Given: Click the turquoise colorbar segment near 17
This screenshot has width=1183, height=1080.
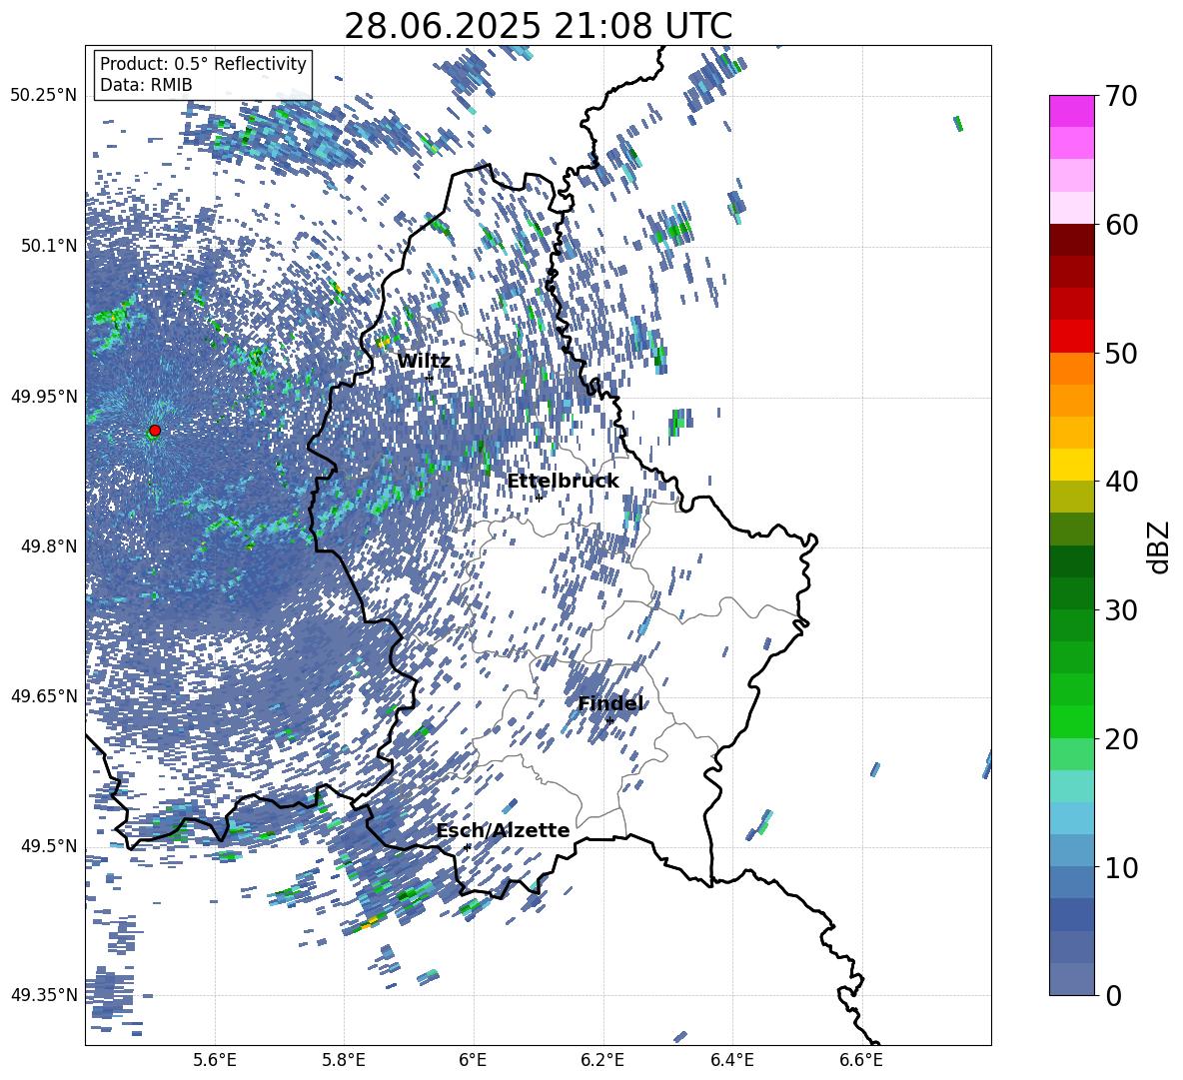Looking at the screenshot, I should click(1071, 786).
